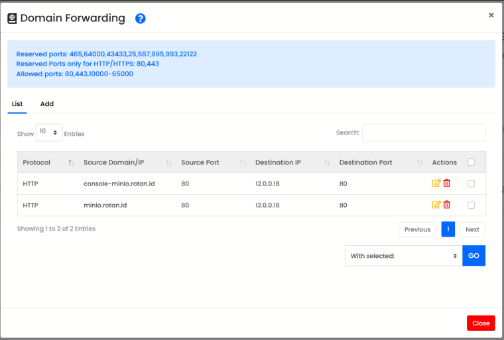Select the minio.rotan.id row checkbox
Viewport: 504px width, 340px height.
tap(472, 205)
